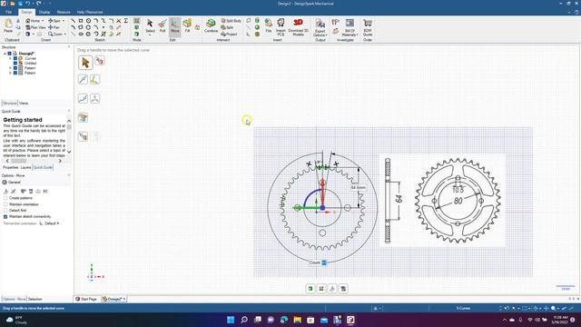Click Save icon in title bar
Viewport: 581px width, 327px height.
coord(20,4)
